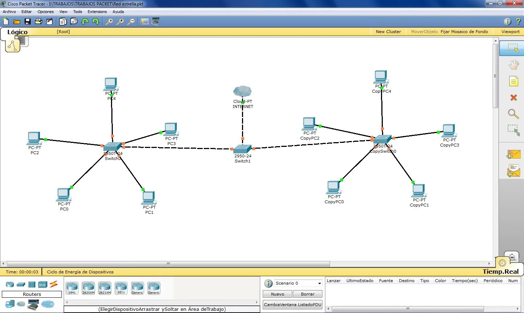This screenshot has width=524, height=313.
Task: Open help with question mark icon
Action: point(518,22)
